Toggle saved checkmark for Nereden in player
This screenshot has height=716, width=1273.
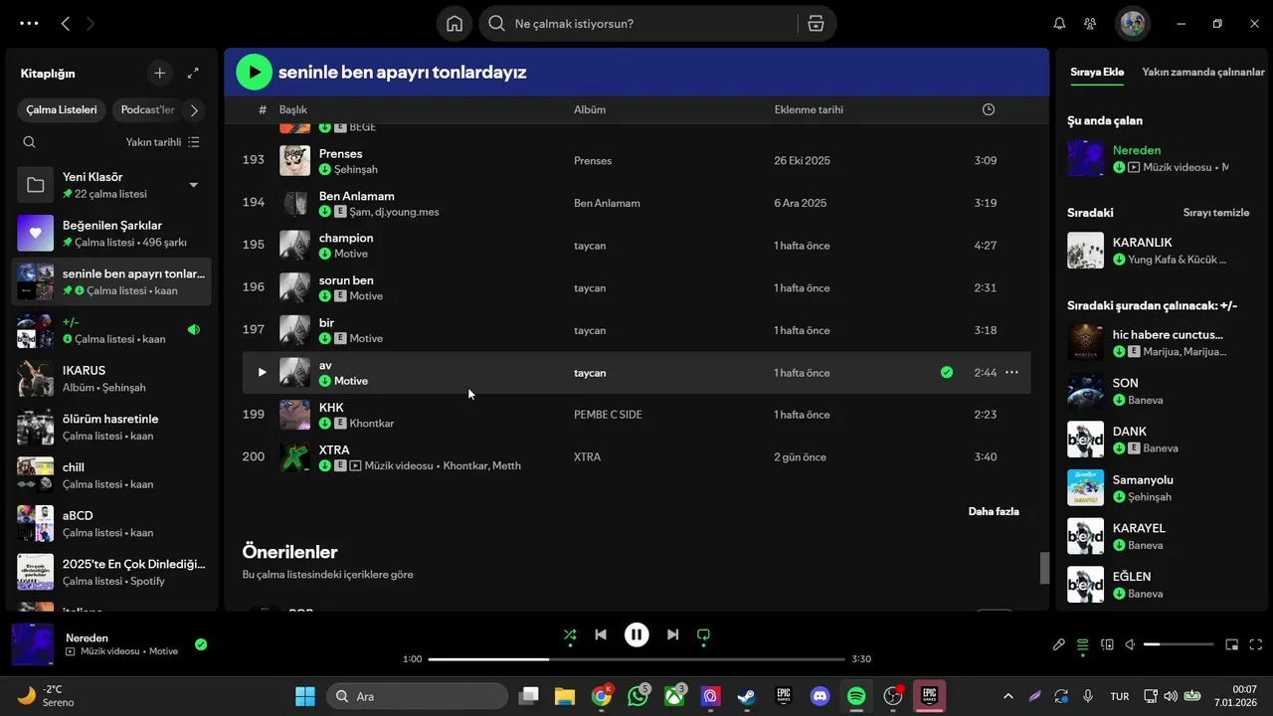pos(201,644)
